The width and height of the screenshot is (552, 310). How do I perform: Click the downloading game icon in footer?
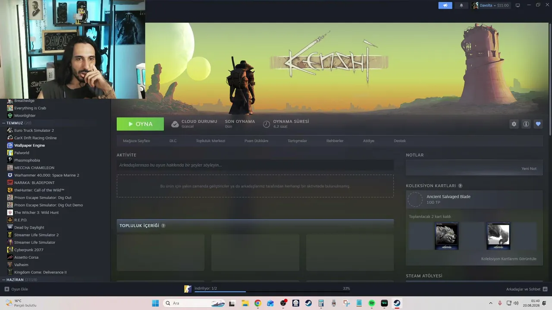[188, 289]
